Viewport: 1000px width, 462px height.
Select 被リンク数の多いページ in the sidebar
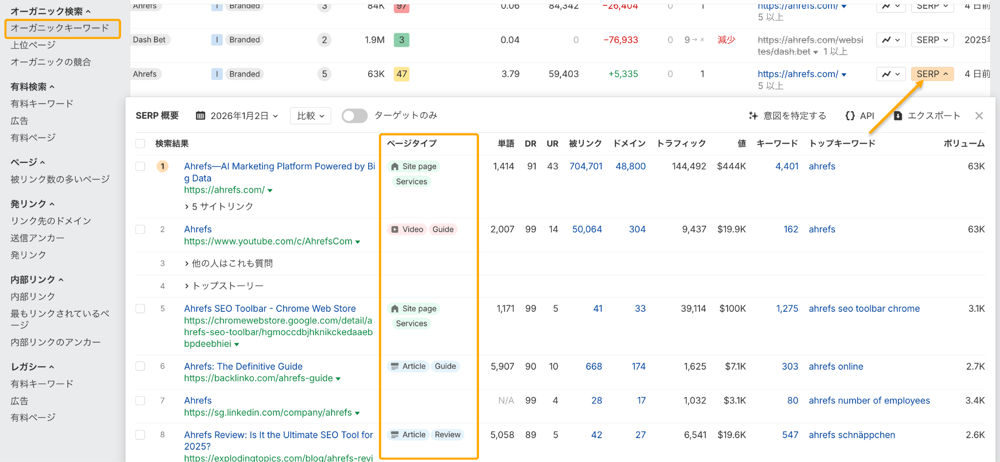tap(60, 179)
